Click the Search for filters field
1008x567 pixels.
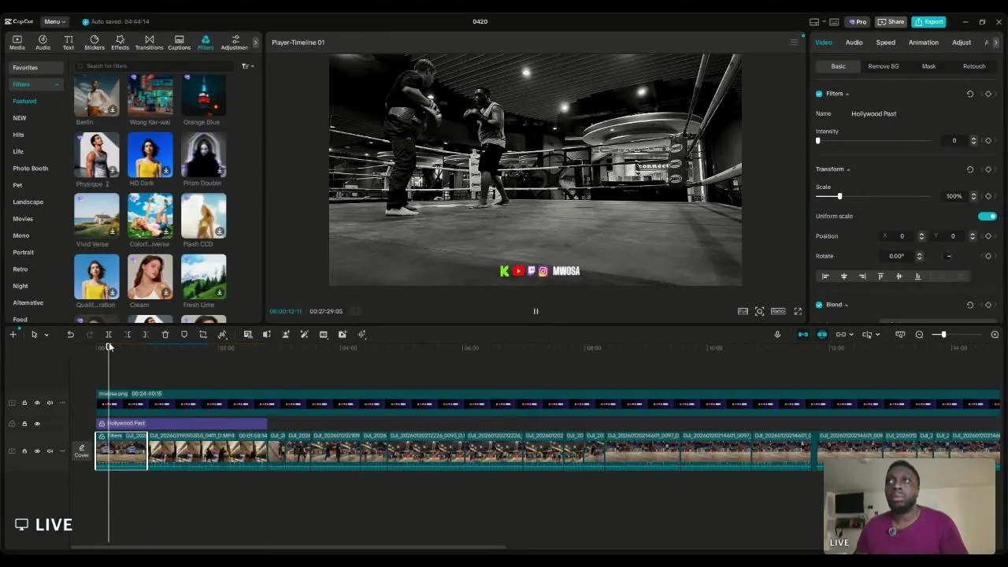click(x=154, y=66)
